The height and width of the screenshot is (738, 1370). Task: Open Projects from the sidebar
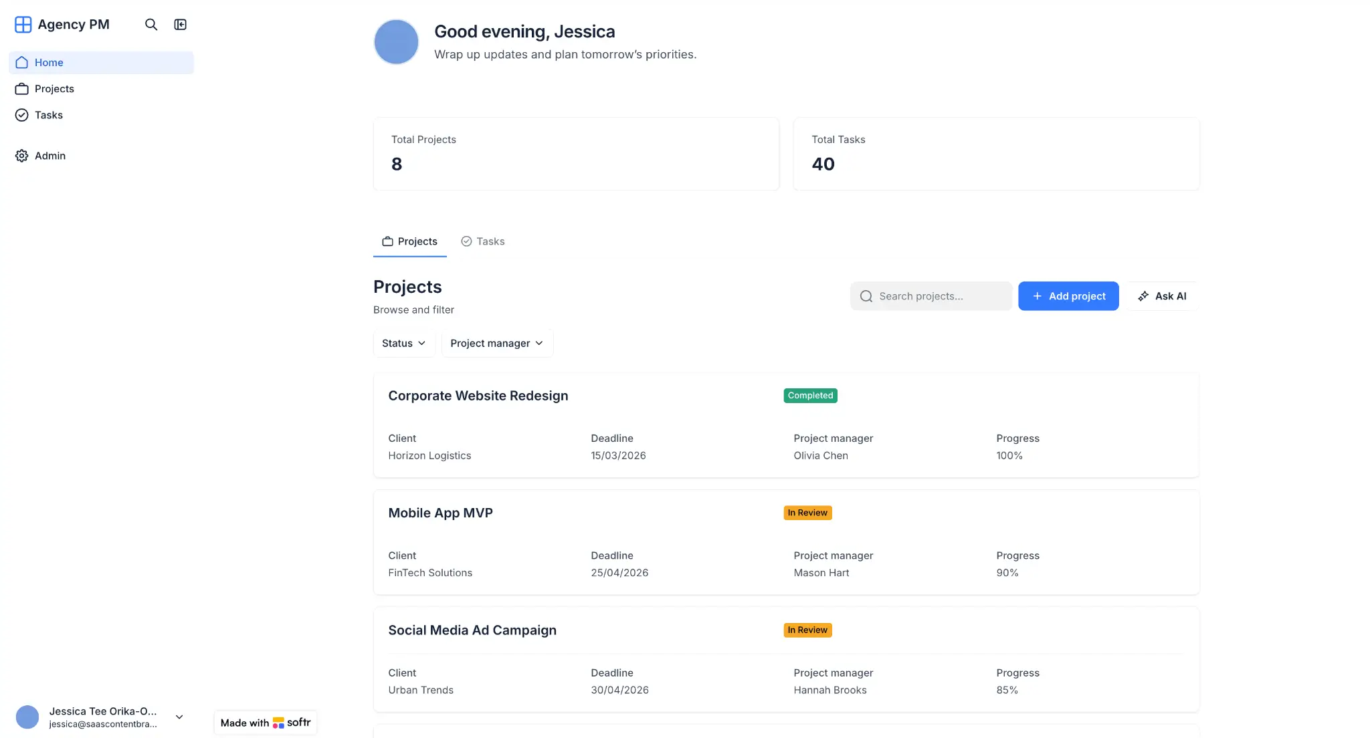[x=54, y=88]
